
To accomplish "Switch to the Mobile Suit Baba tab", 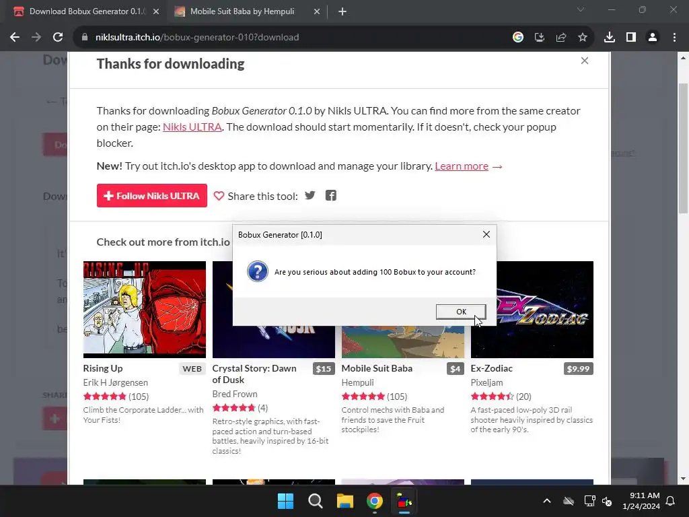I will [x=242, y=11].
